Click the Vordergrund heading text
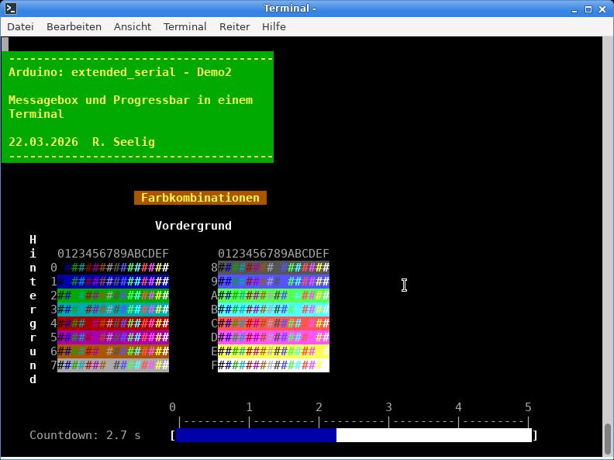This screenshot has height=460, width=614. [x=193, y=226]
